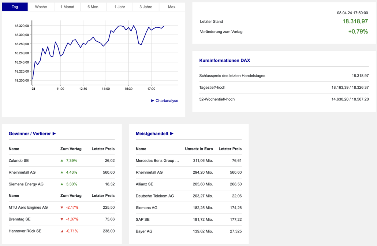
Task: Click Siemens AG turnover 182,25 Mio.
Action: (x=203, y=208)
